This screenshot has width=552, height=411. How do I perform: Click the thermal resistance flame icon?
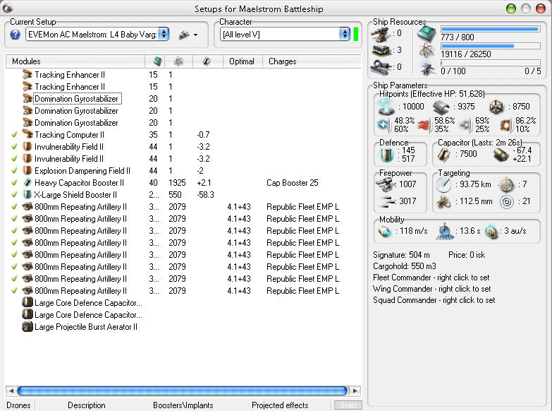pyautogui.click(x=424, y=125)
